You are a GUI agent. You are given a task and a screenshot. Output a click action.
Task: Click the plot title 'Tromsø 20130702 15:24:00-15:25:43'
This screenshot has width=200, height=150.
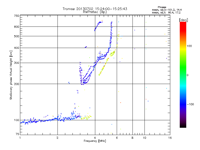click(x=95, y=9)
